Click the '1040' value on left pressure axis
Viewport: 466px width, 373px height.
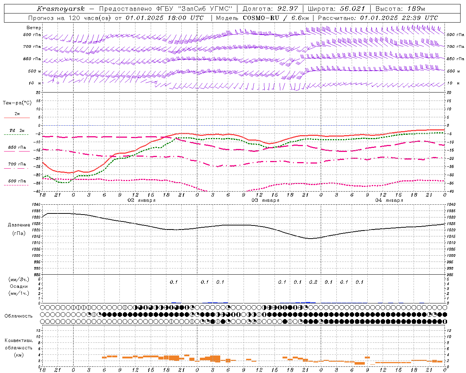pyautogui.click(x=36, y=205)
